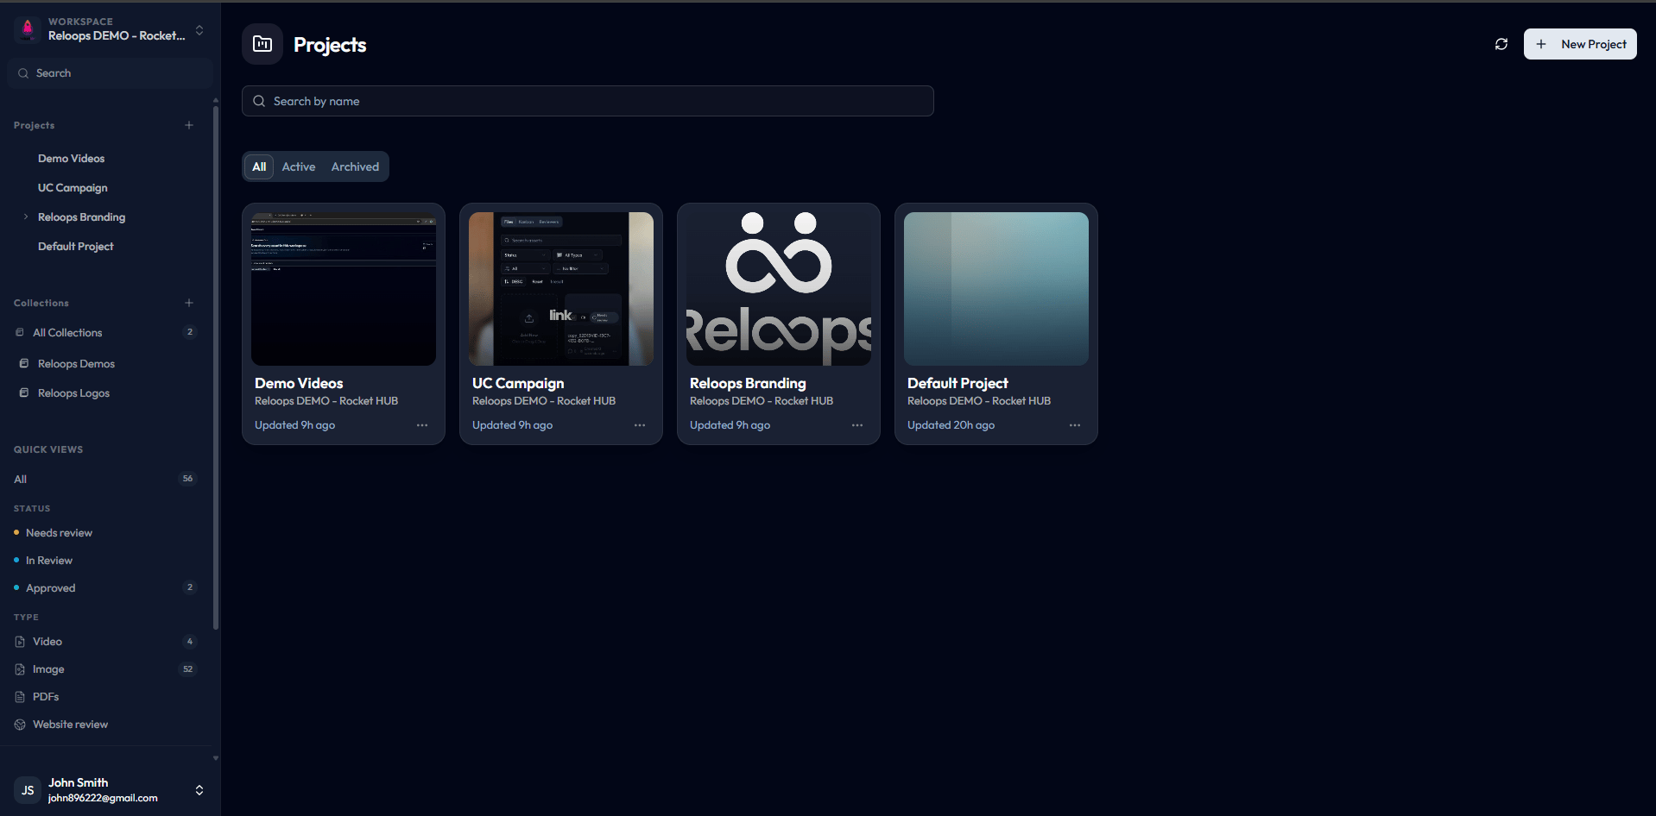Click the Projects page header icon
Viewport: 1656px width, 816px height.
point(262,44)
